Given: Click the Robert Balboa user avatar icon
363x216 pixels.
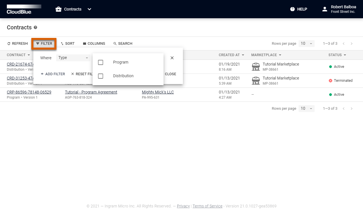Looking at the screenshot, I should point(325,9).
